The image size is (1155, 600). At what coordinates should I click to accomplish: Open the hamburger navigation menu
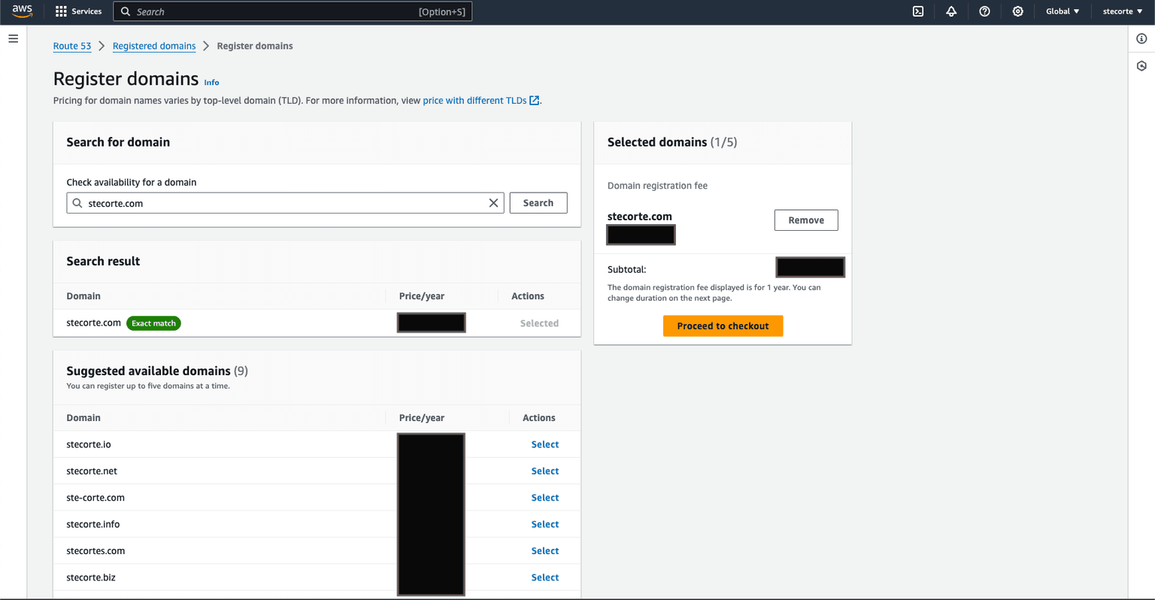pyautogui.click(x=14, y=38)
